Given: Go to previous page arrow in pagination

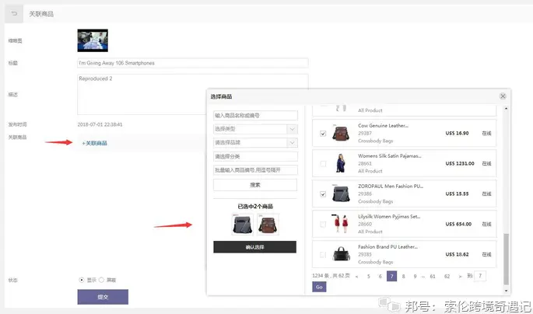Looking at the screenshot, I should coord(356,276).
